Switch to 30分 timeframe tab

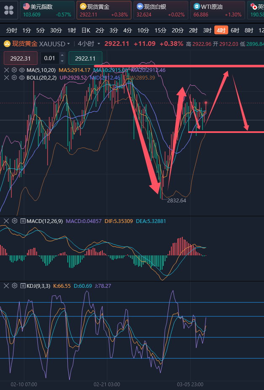pyautogui.click(x=56, y=31)
